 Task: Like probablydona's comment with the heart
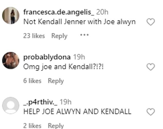click(x=150, y=67)
